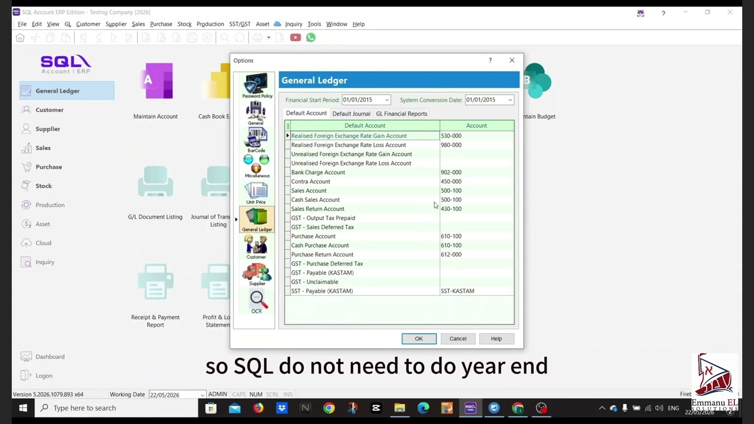Viewport: 754px width, 424px height.
Task: Open G/L Document Listing report
Action: click(x=156, y=193)
